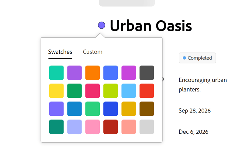Pick the dark red swatch
The width and height of the screenshot is (228, 148).
tap(111, 127)
